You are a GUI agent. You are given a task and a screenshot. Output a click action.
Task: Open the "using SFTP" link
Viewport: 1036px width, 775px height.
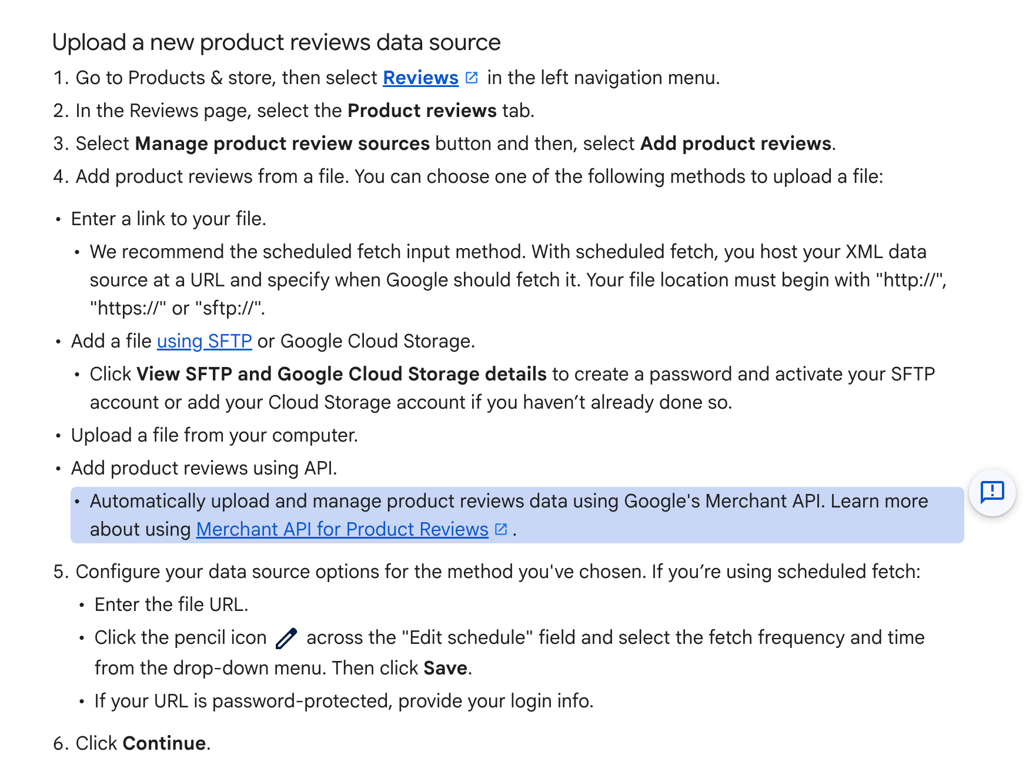(x=204, y=341)
